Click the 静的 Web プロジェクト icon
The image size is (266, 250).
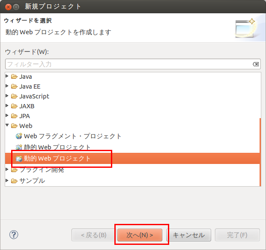point(19,147)
